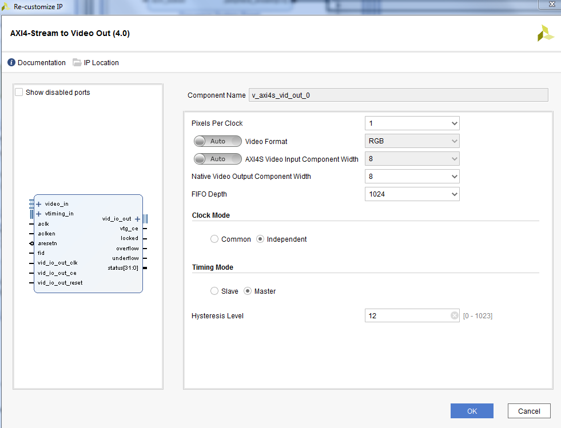The image size is (561, 428).
Task: Click the overflow output port label
Action: click(x=128, y=248)
